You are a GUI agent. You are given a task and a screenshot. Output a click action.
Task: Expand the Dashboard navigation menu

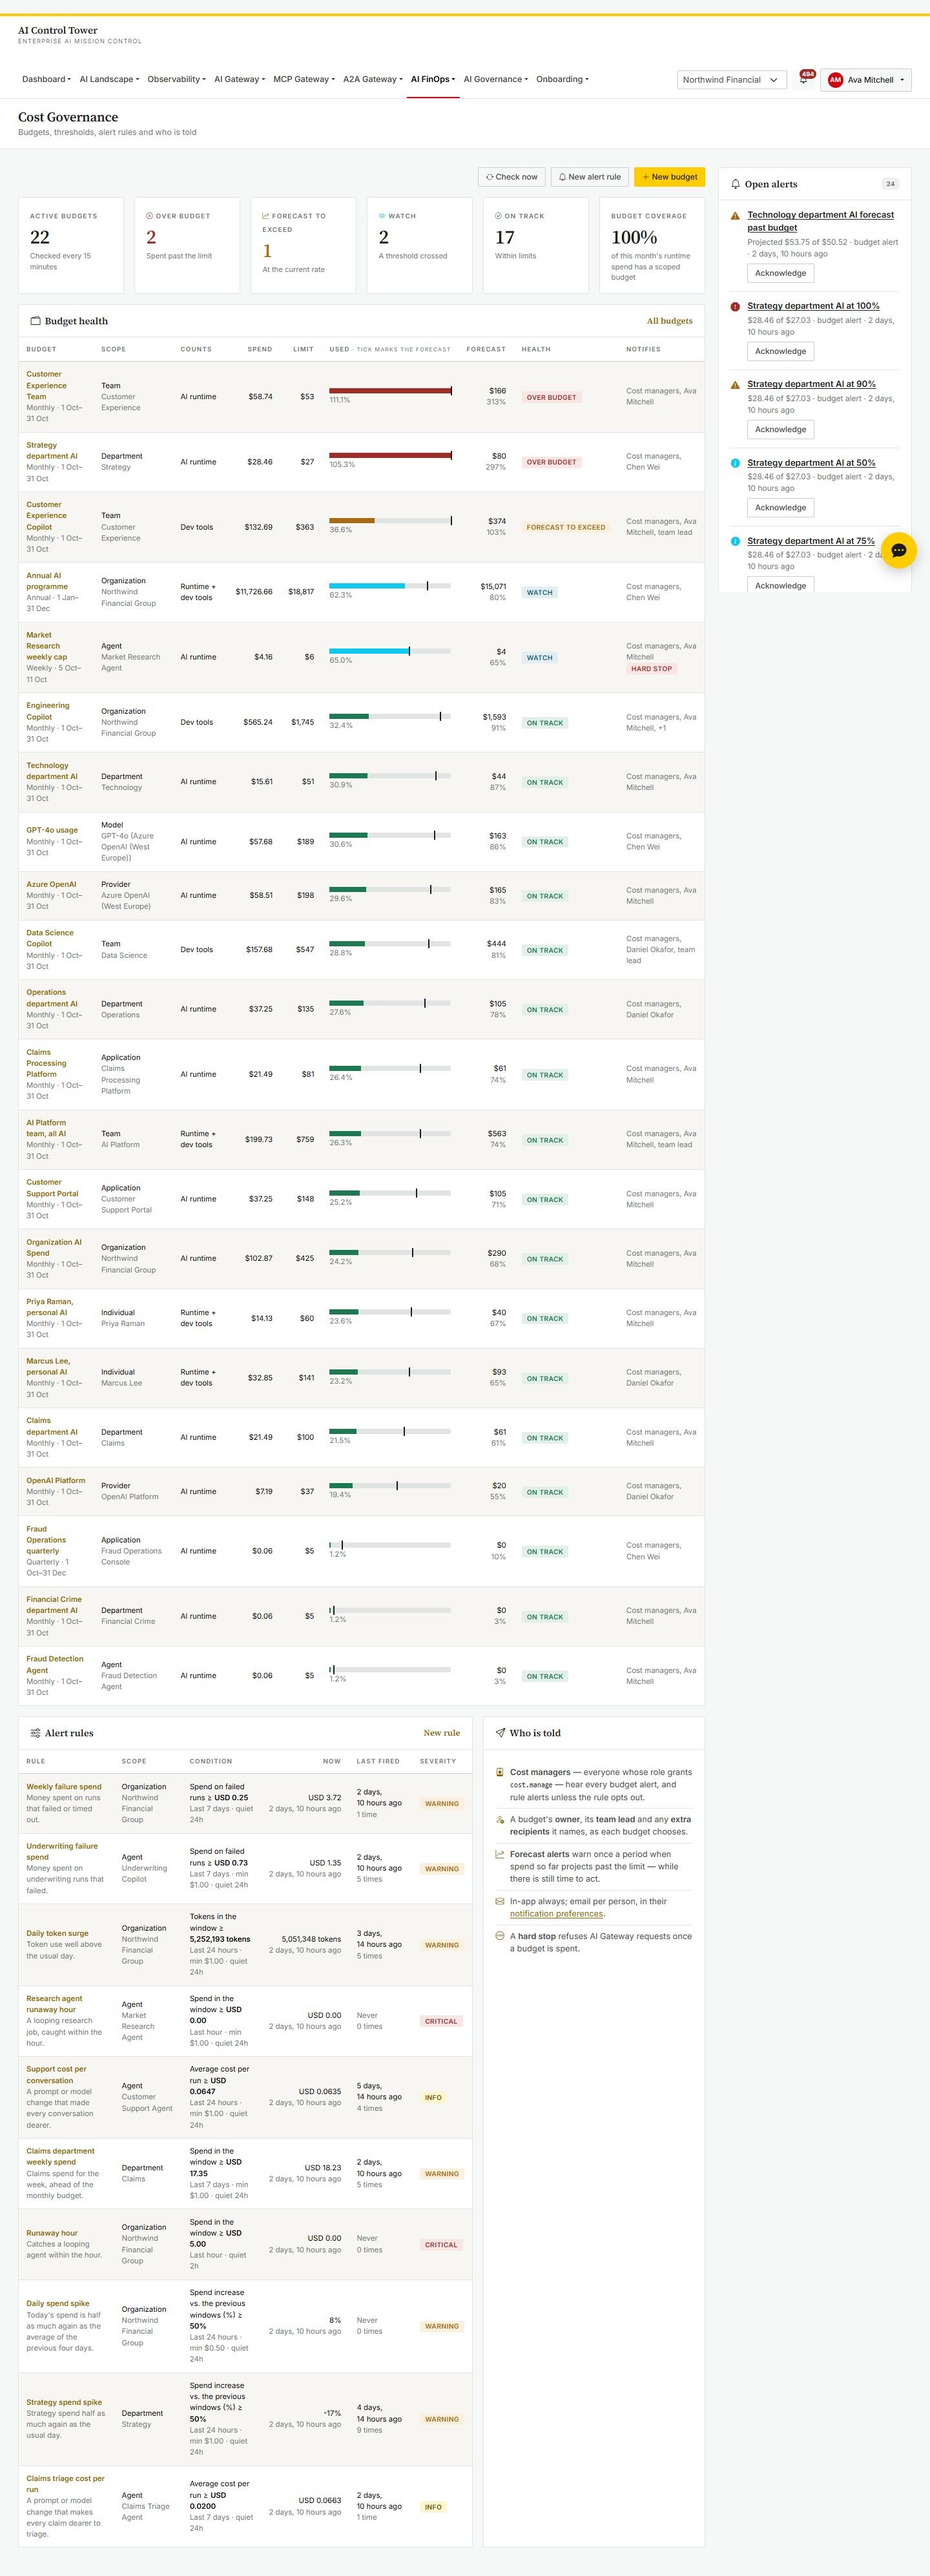pyautogui.click(x=46, y=79)
